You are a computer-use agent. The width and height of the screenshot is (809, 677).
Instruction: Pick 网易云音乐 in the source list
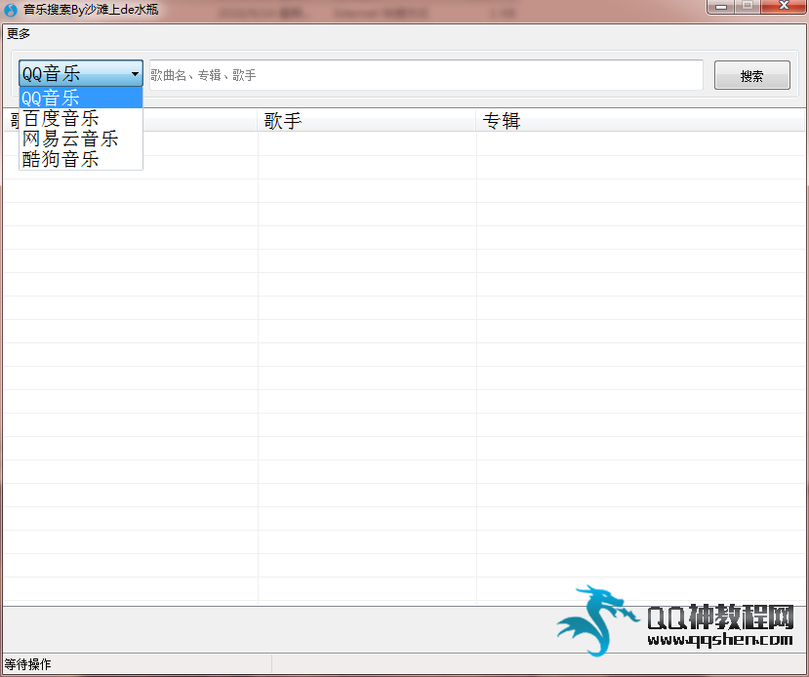click(x=81, y=139)
